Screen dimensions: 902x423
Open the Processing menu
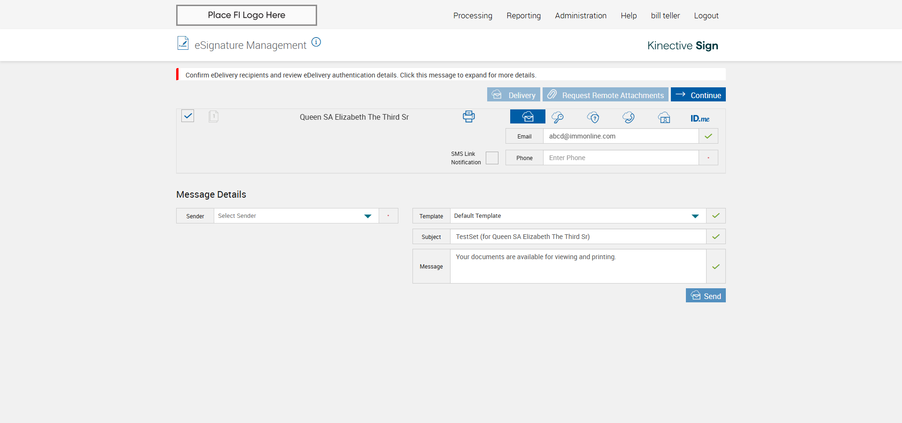point(473,15)
